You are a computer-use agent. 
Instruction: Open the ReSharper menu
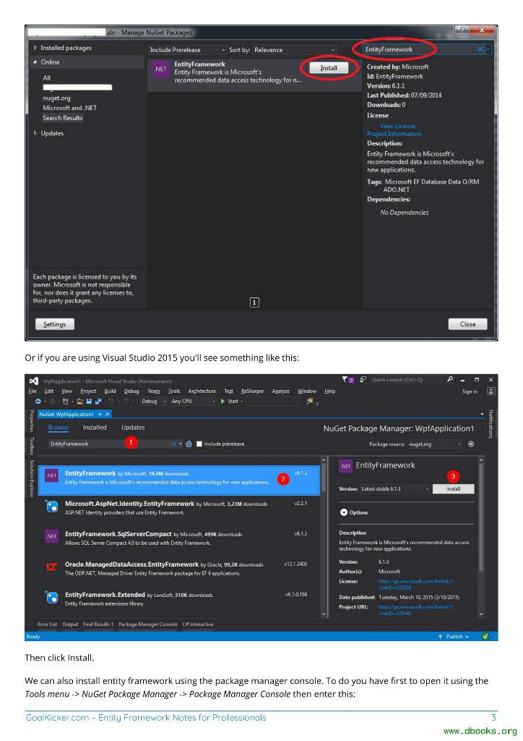[x=252, y=391]
